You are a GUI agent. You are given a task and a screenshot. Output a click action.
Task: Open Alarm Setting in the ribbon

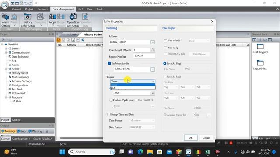click(6, 20)
